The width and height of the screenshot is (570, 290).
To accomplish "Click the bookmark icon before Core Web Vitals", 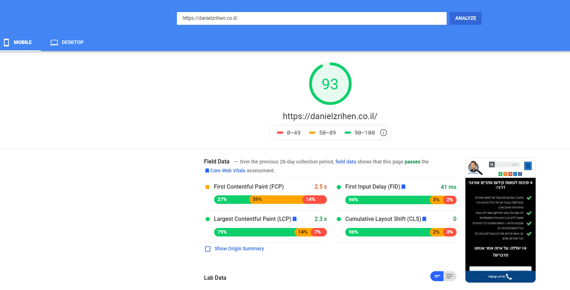I will click(x=207, y=171).
